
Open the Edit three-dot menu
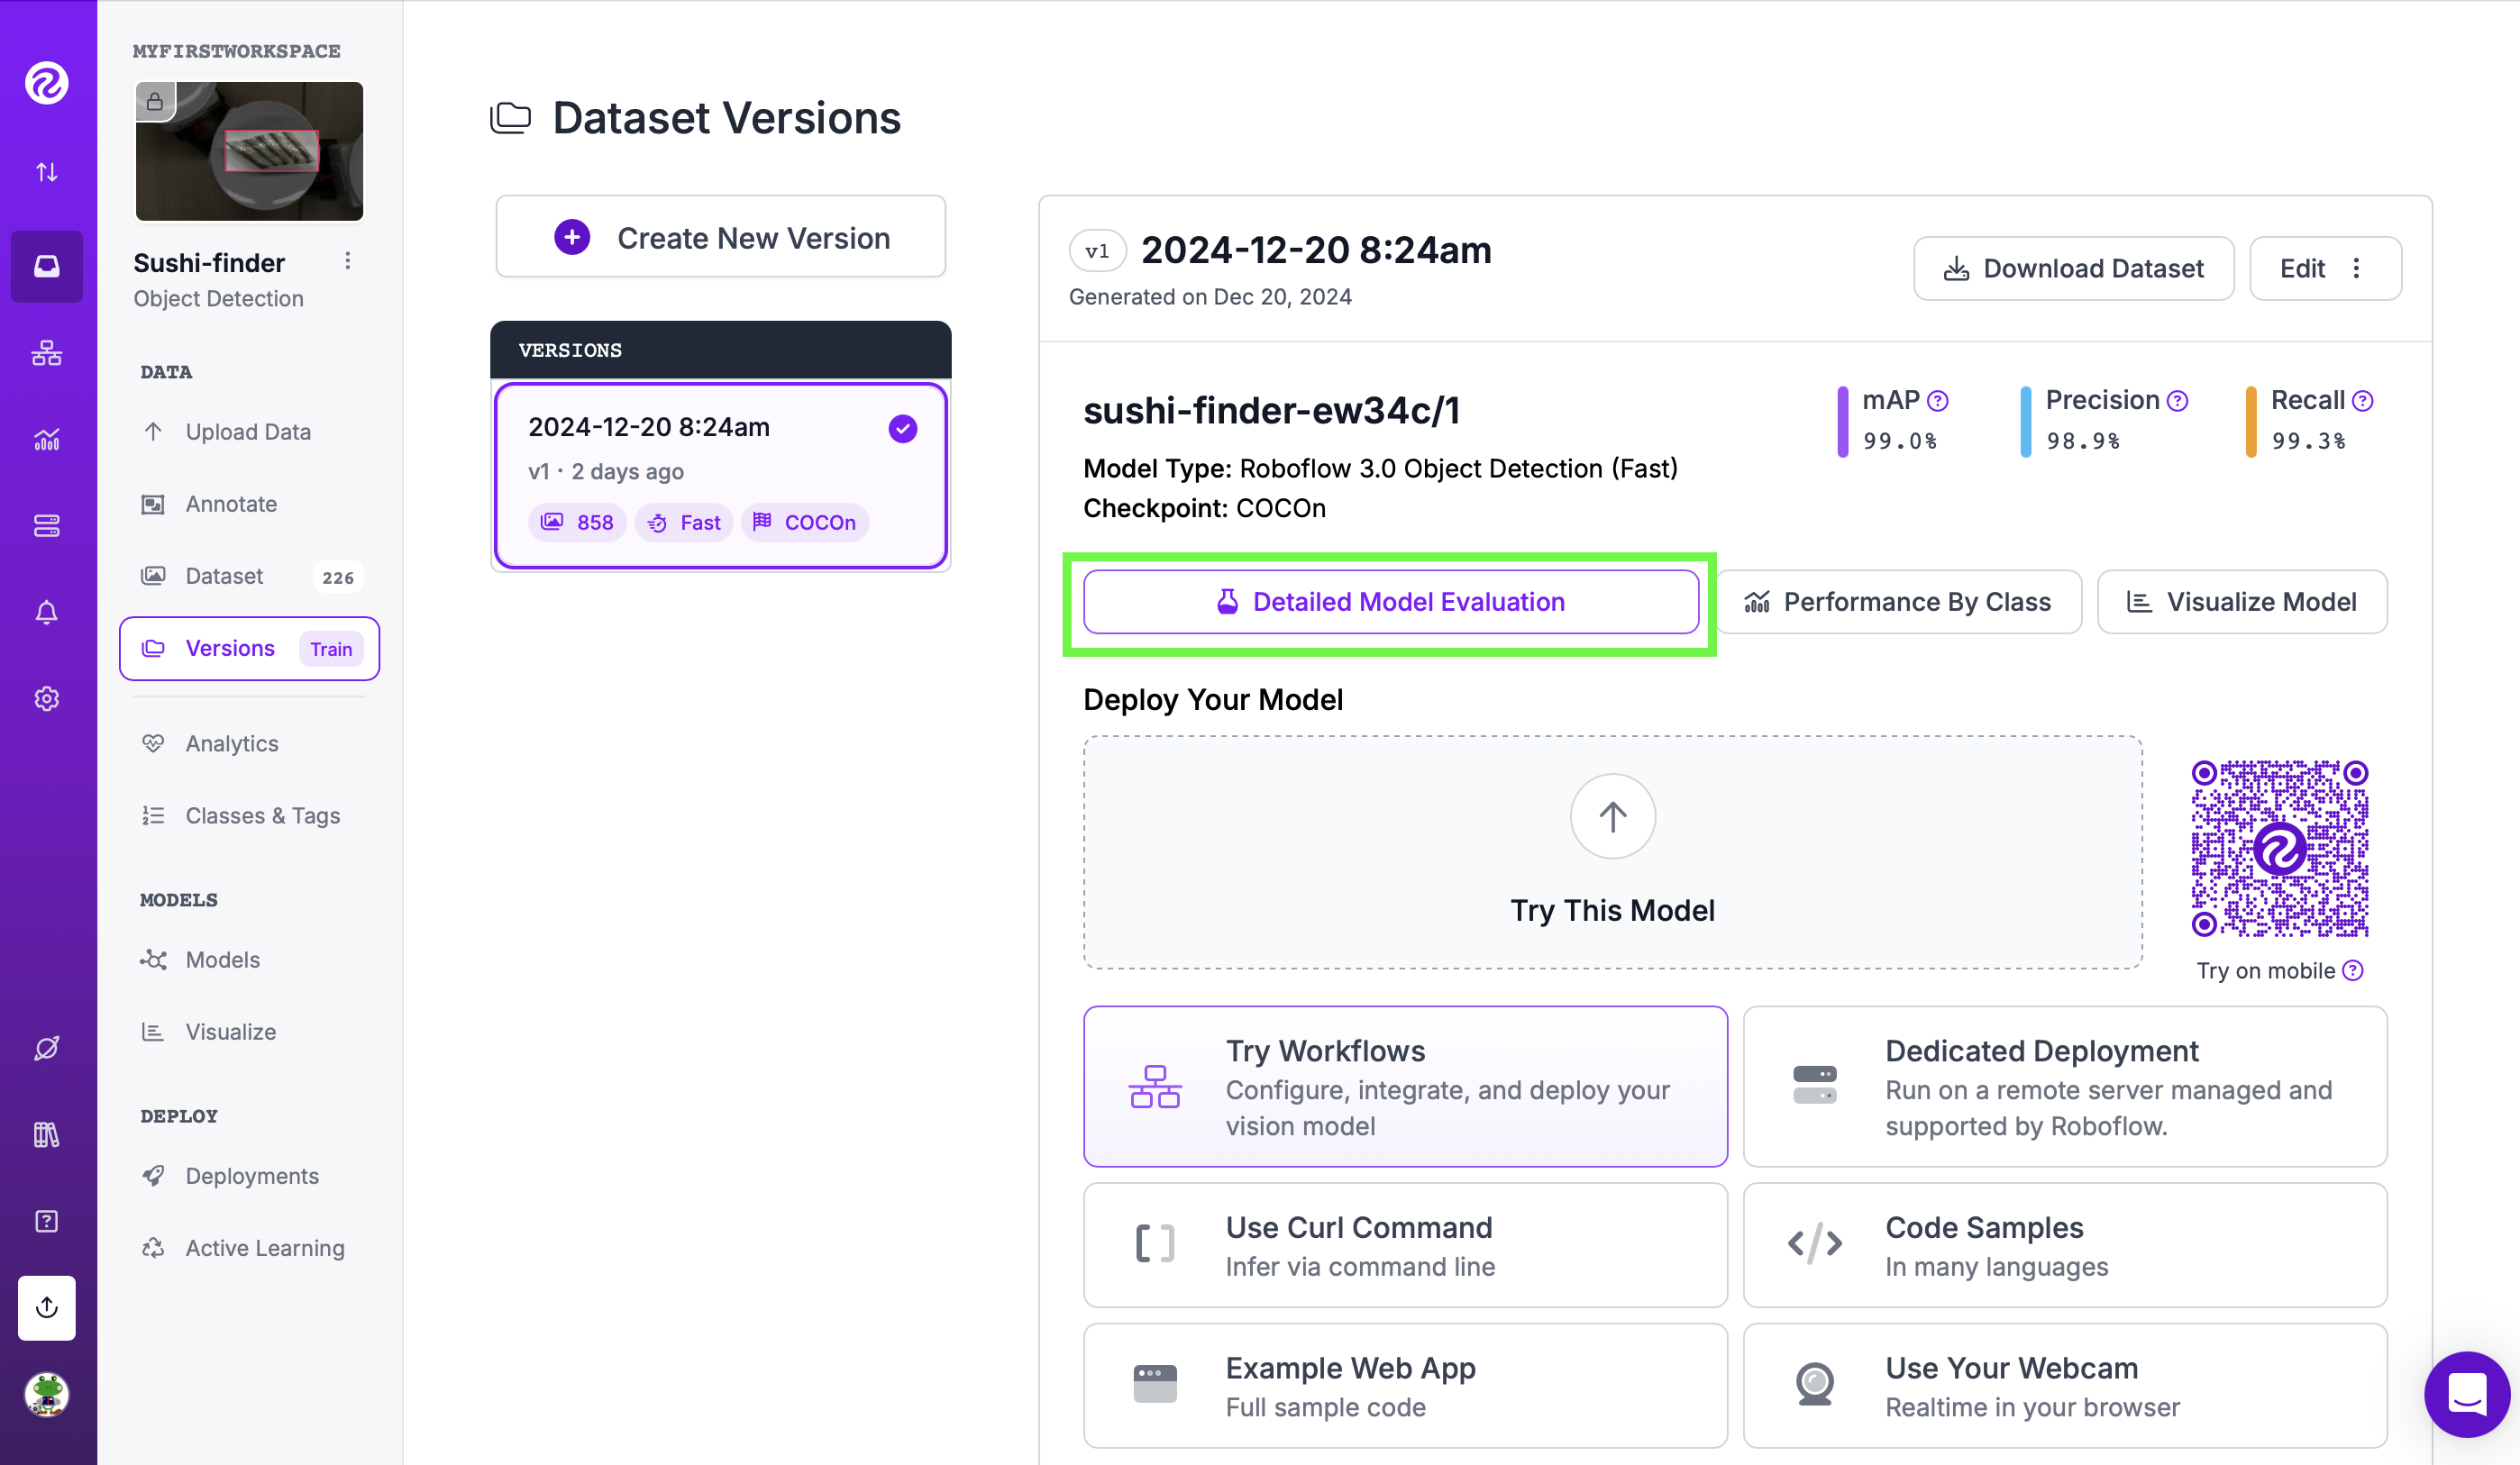[x=2356, y=268]
